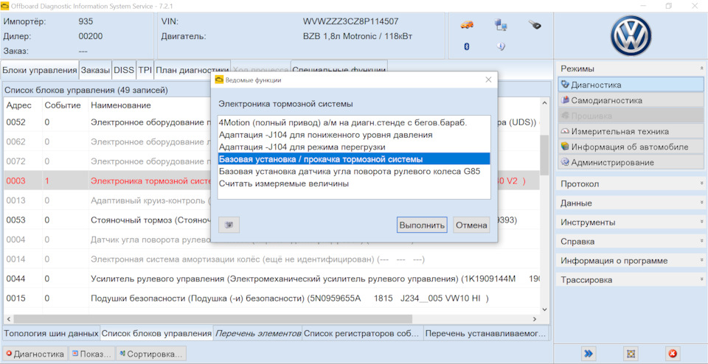Click the fullscreen view icon at bottom right
The image size is (708, 364).
(x=631, y=353)
